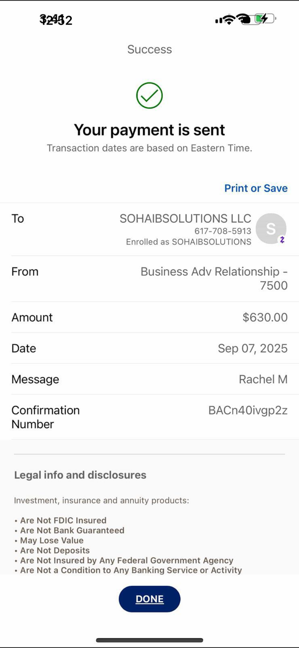Tap the Business Adv Relationship account
Screen dimensions: 299x648
coord(214,278)
